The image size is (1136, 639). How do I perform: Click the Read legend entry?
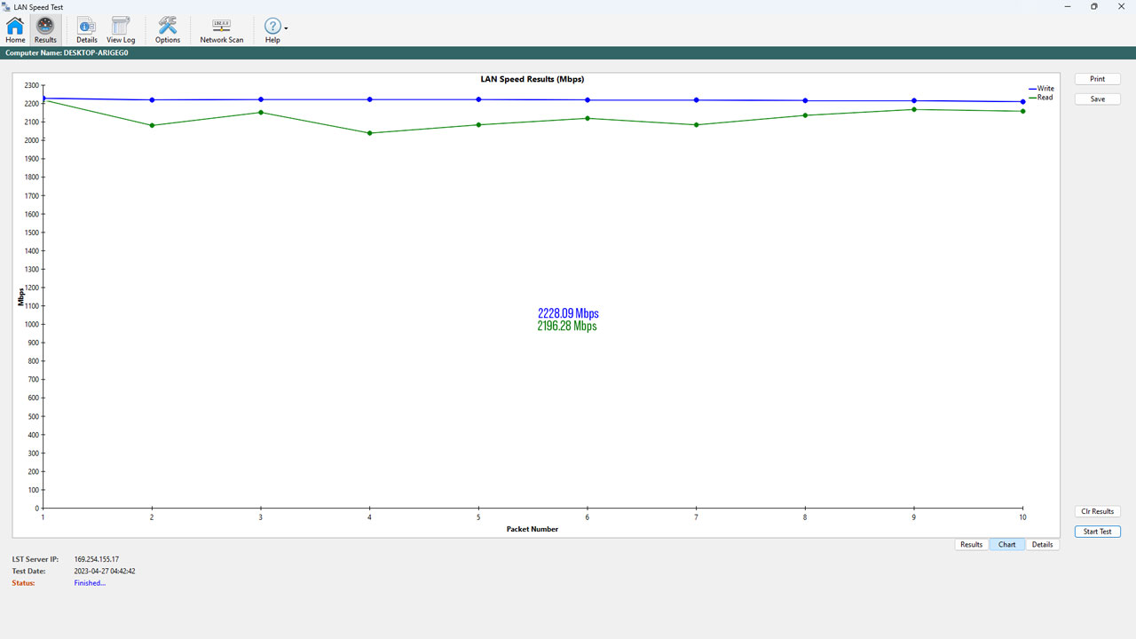point(1041,98)
